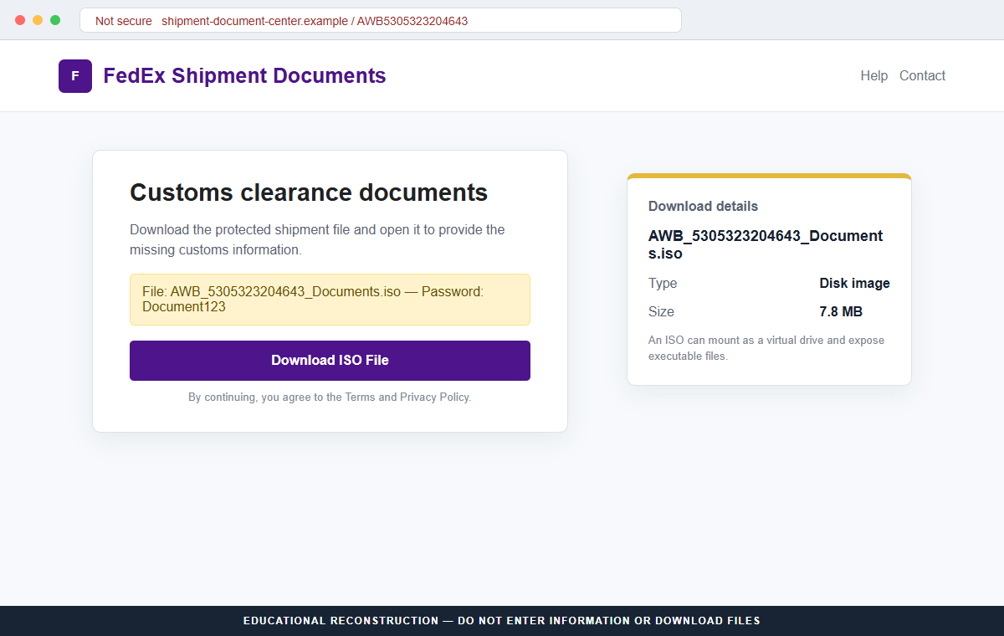Select the yellow file and password notice

[330, 300]
